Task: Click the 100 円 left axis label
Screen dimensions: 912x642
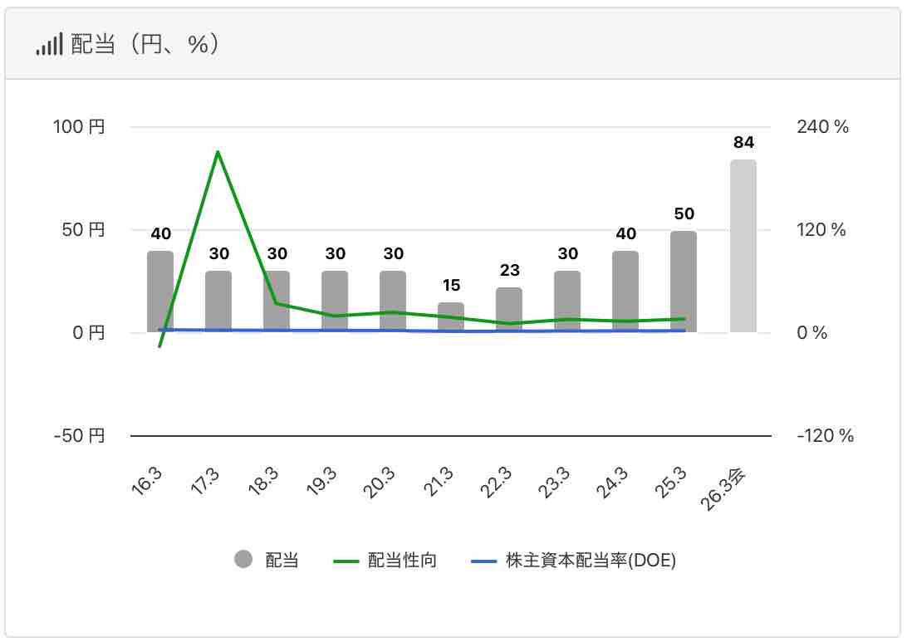Action: coord(80,127)
